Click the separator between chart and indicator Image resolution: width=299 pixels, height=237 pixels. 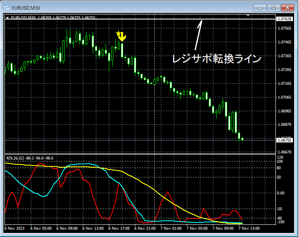click(140, 154)
